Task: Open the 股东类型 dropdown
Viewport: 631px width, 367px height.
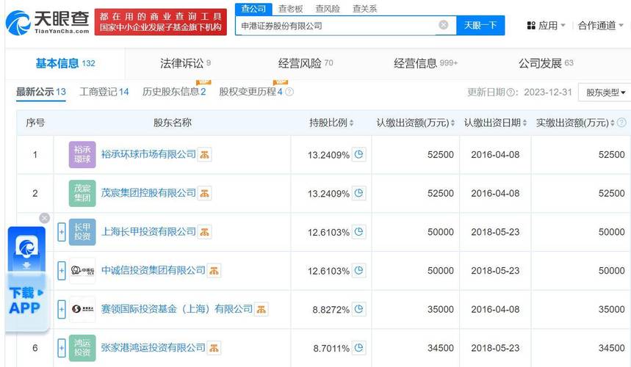Action: (605, 92)
